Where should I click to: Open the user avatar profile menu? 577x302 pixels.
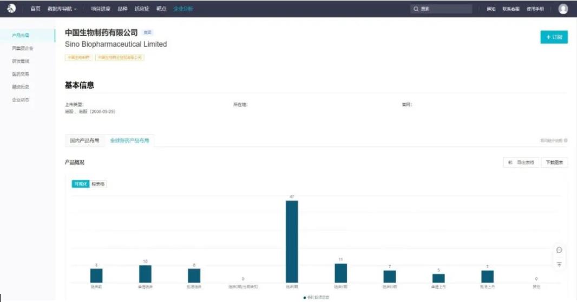tap(563, 9)
